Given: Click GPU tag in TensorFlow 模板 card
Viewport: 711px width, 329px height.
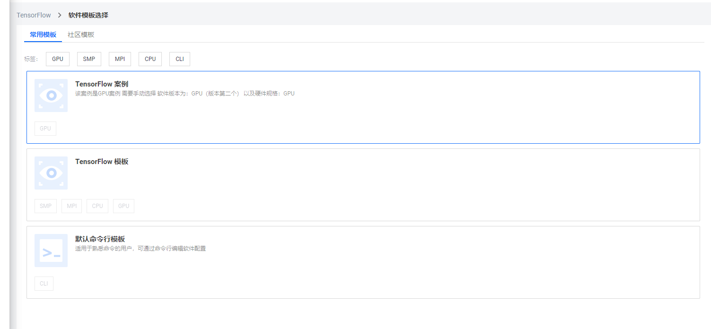Looking at the screenshot, I should (123, 206).
